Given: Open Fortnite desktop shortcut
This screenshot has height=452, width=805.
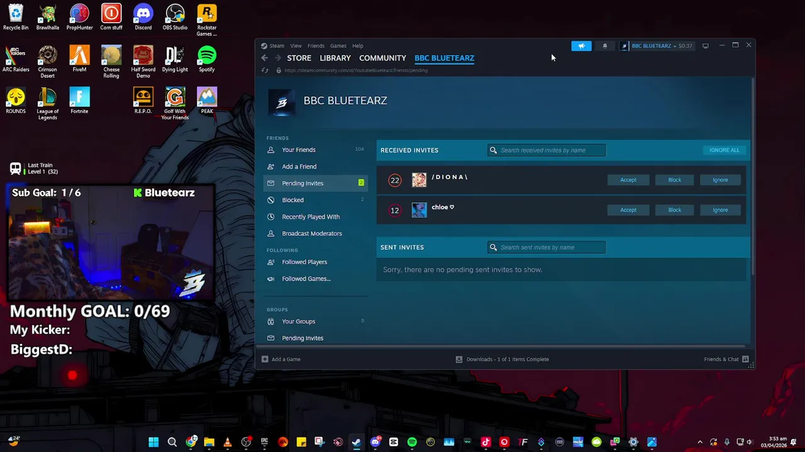Looking at the screenshot, I should [x=79, y=101].
